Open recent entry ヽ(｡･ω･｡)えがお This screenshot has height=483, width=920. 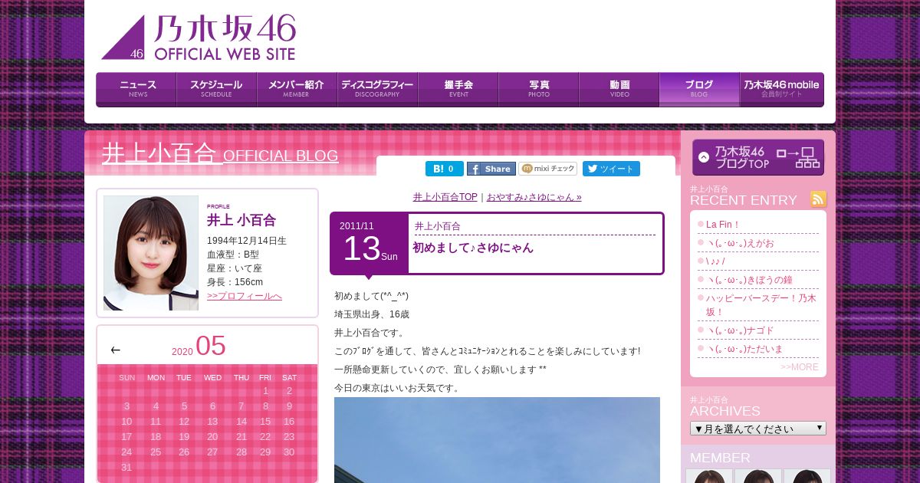click(740, 243)
